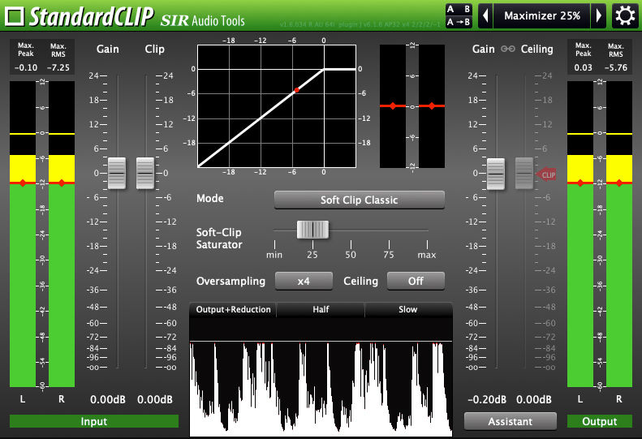Click the green Input label button
The height and width of the screenshot is (439, 642).
pyautogui.click(x=94, y=421)
